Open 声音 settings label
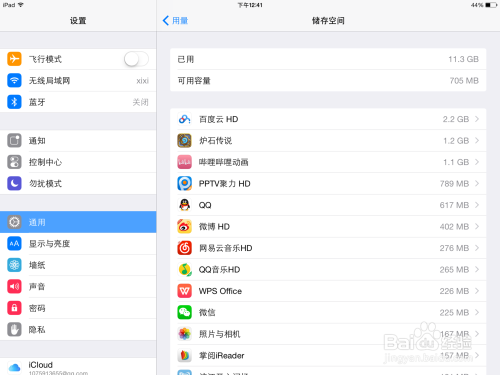This screenshot has width=500, height=375. (x=37, y=286)
